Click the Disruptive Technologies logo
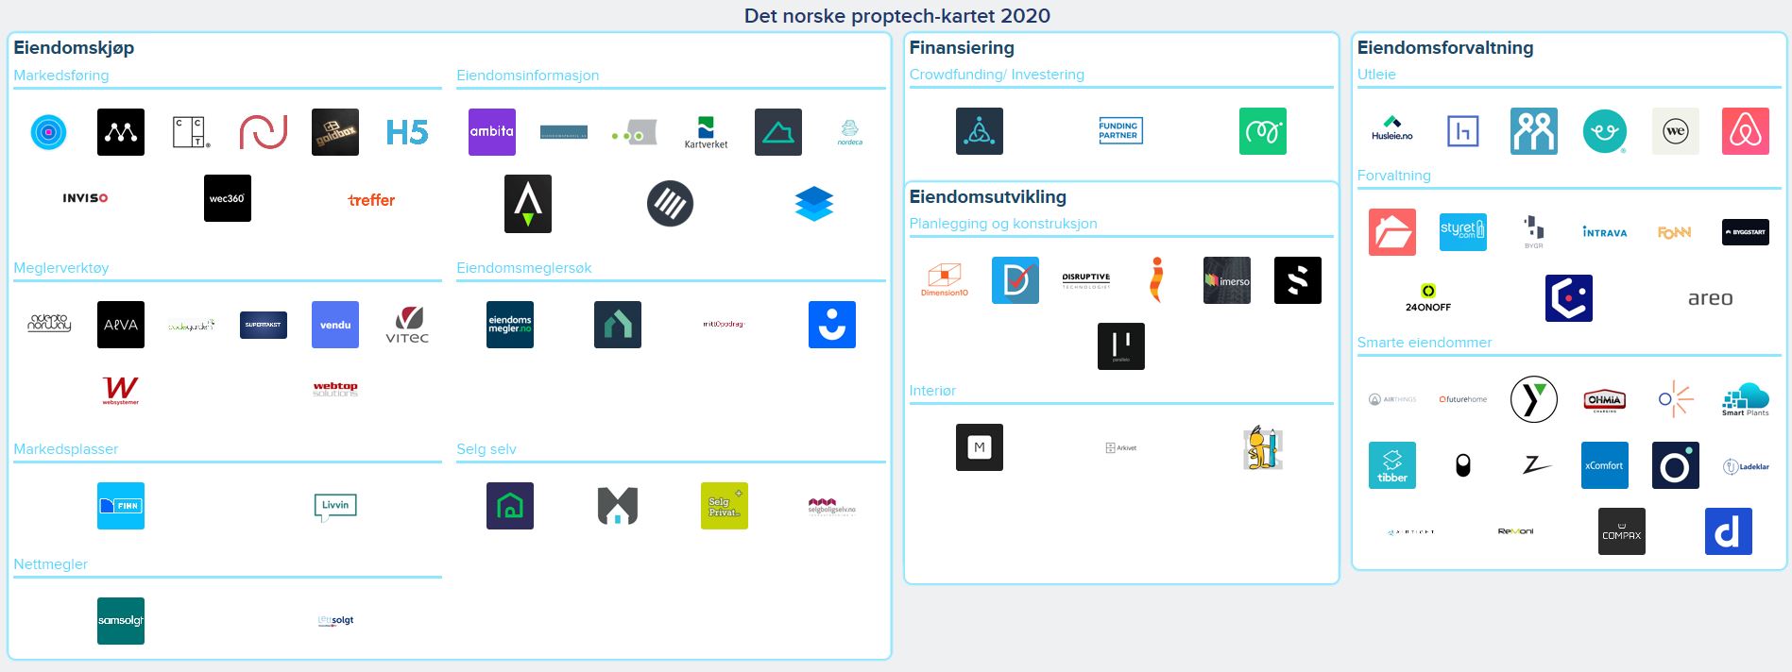 1086,280
